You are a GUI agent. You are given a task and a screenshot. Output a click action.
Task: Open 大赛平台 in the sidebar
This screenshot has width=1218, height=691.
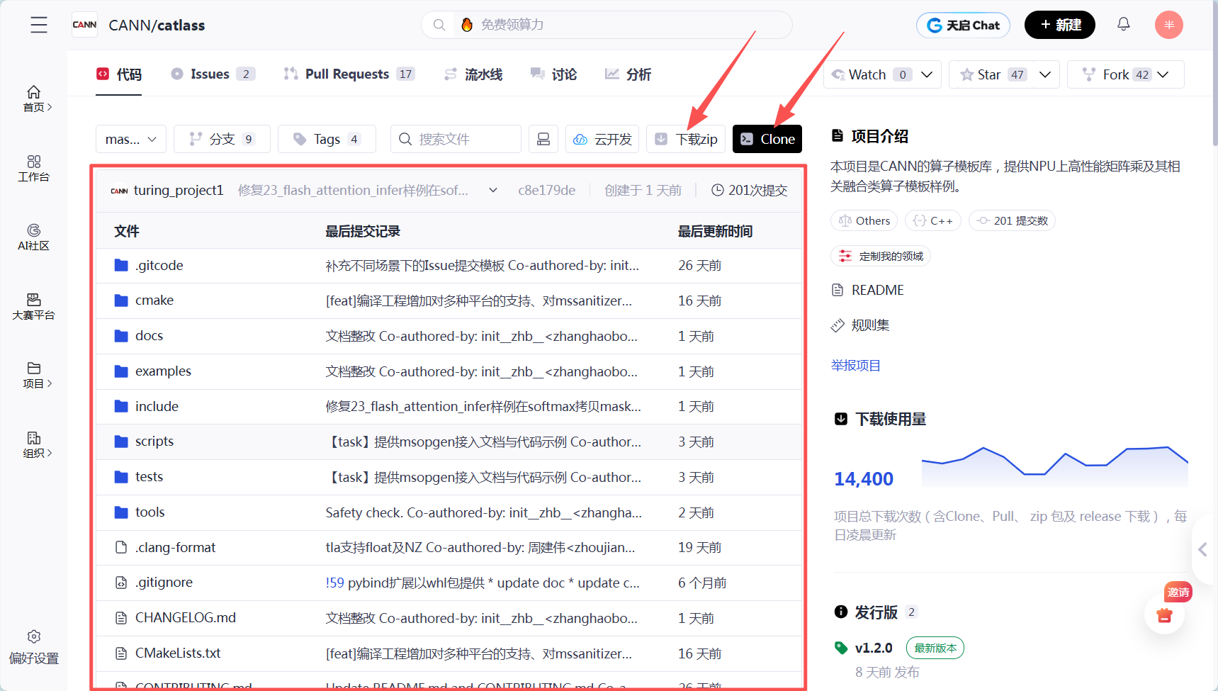pos(33,307)
